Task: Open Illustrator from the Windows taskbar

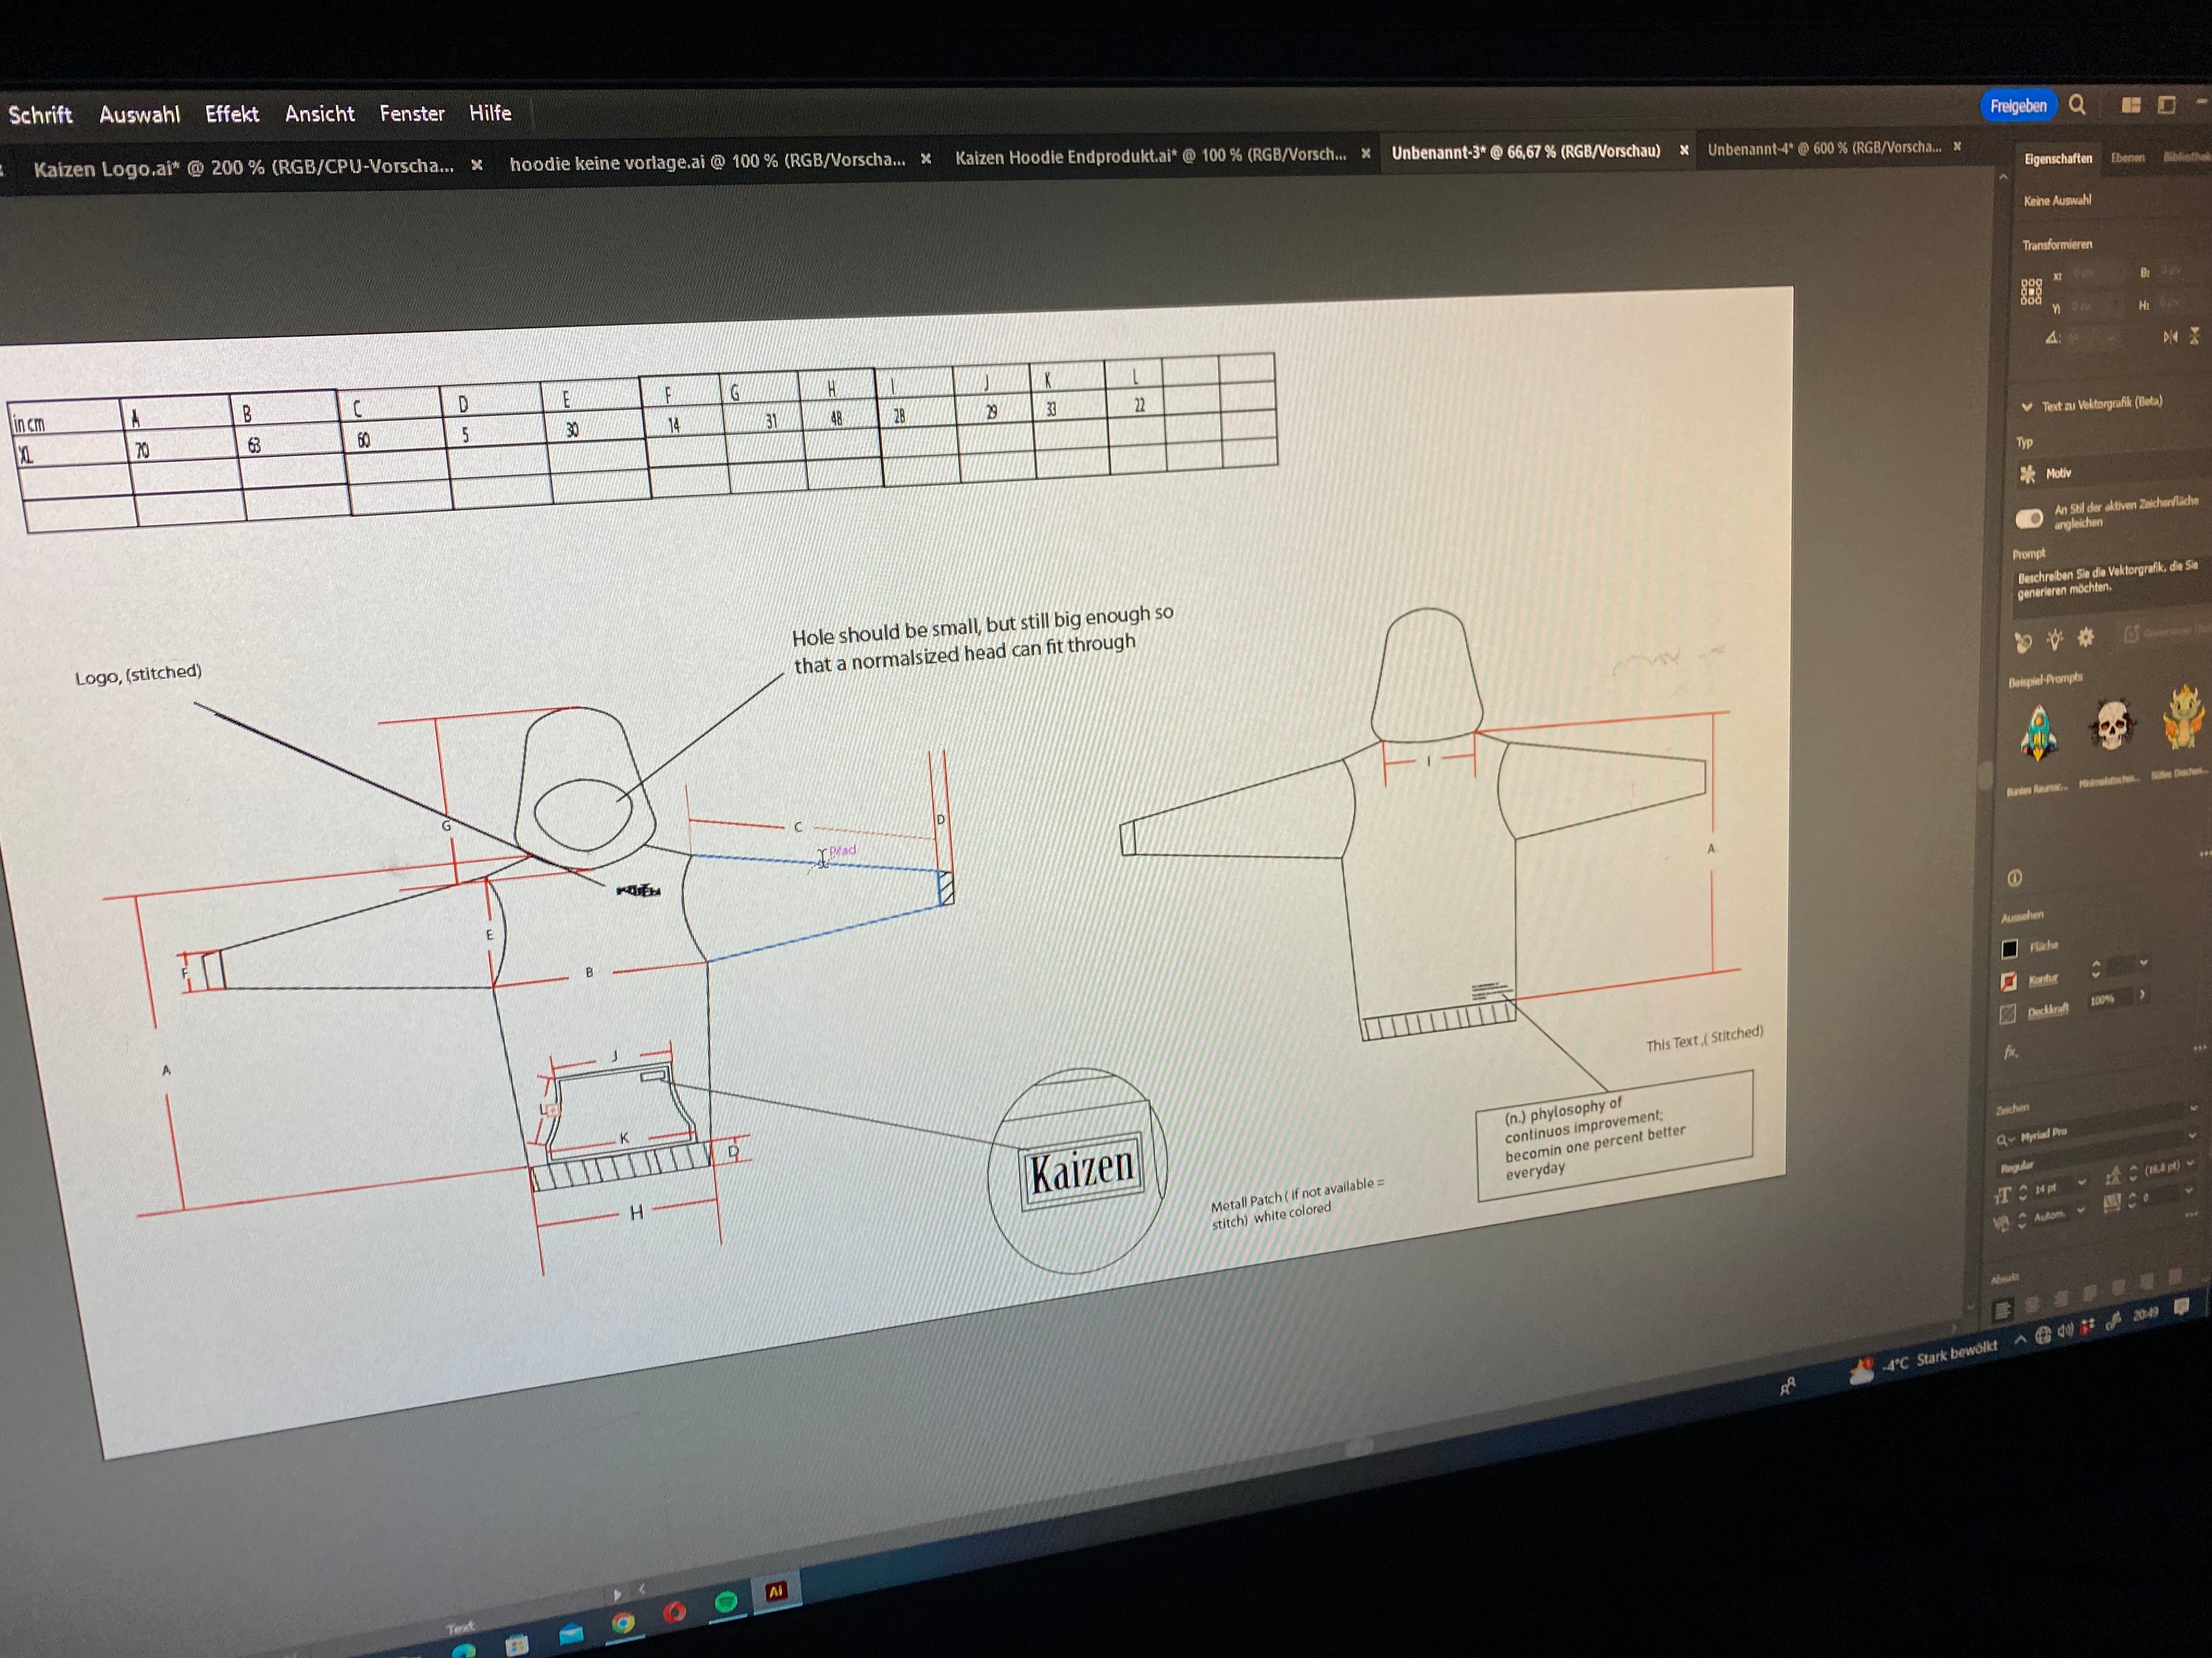Action: [x=776, y=1591]
